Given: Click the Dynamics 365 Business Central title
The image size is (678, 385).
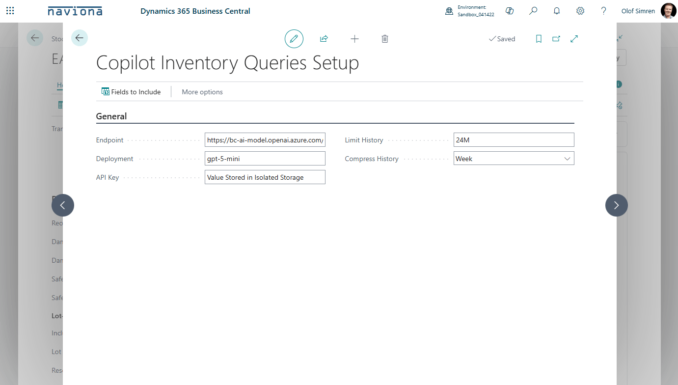Looking at the screenshot, I should [x=195, y=11].
